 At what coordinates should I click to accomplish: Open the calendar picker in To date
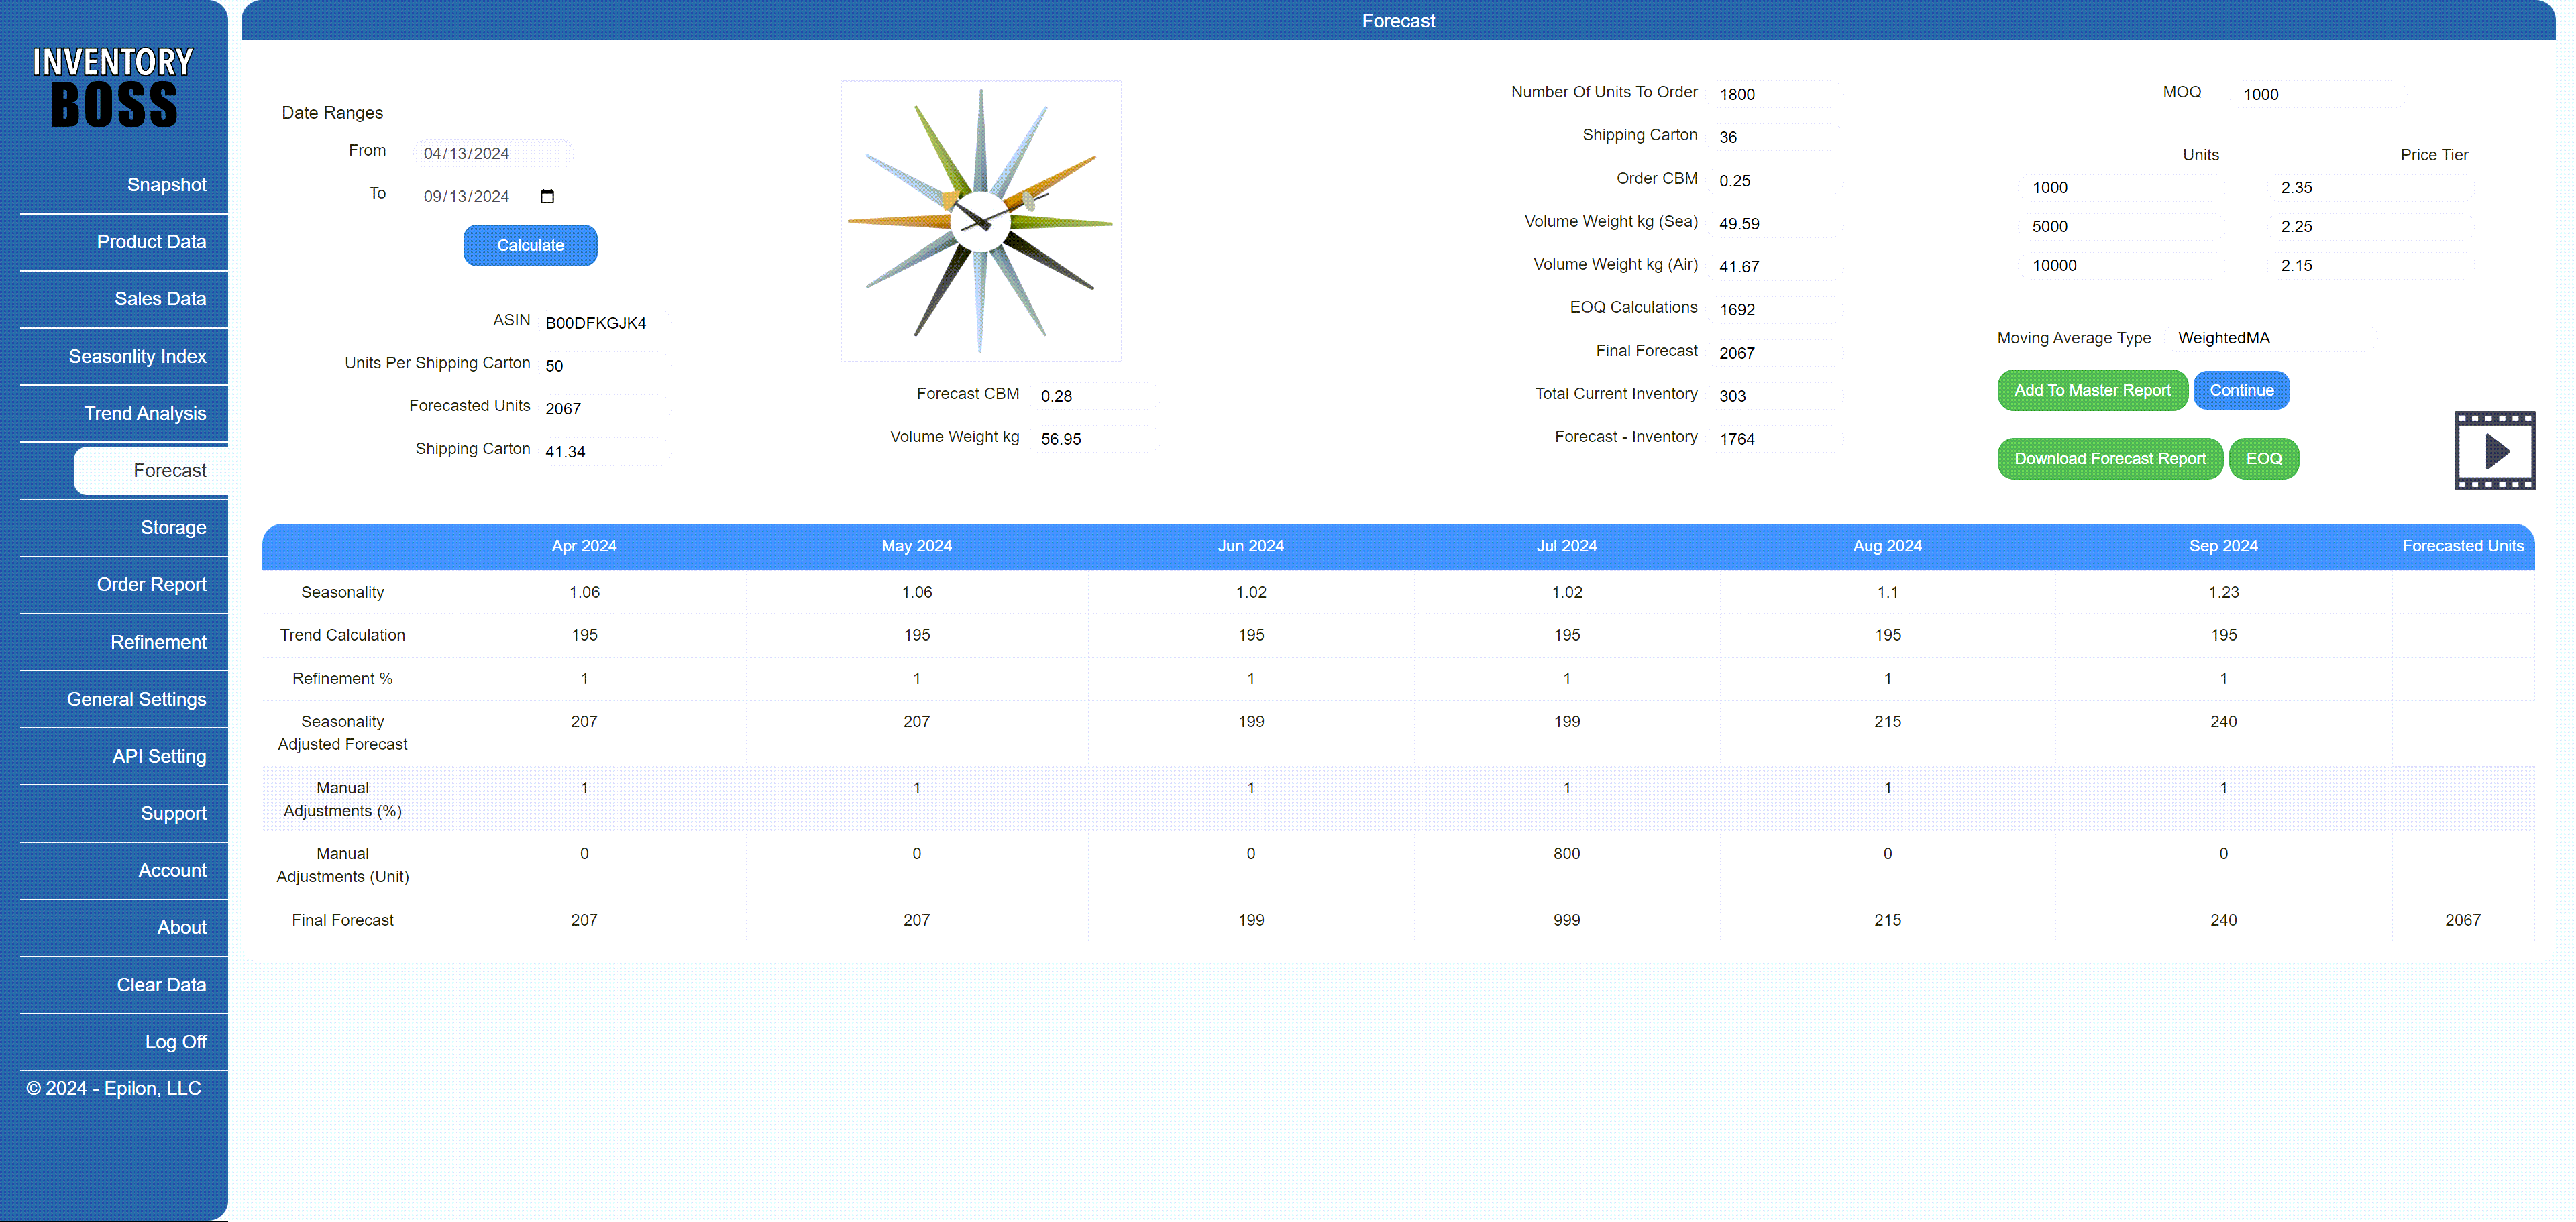pyautogui.click(x=547, y=196)
